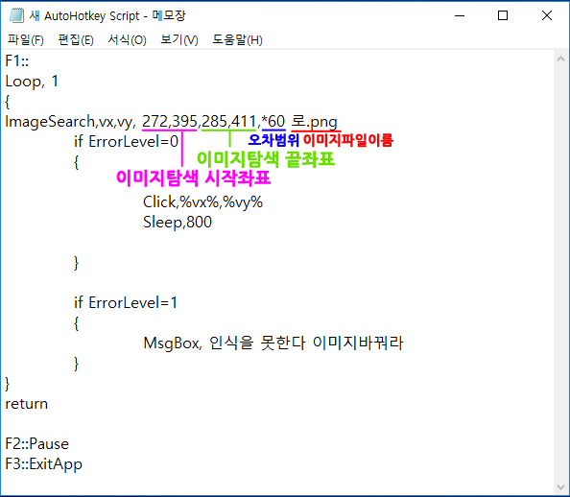The image size is (570, 497).
Task: Click the coordinates '272,395'
Action: (170, 122)
